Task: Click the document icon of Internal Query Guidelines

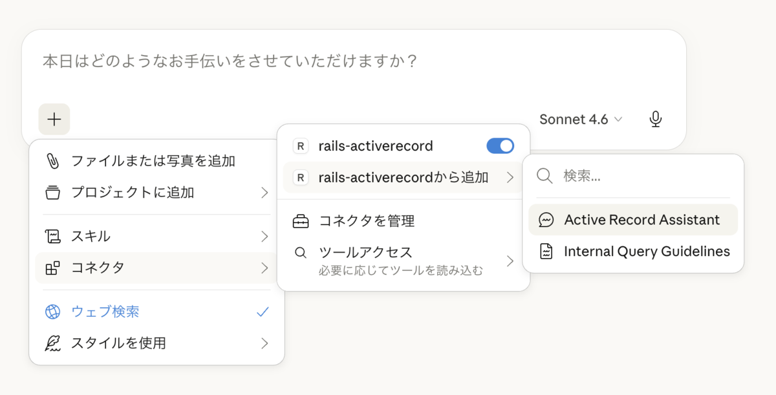Action: click(x=546, y=251)
